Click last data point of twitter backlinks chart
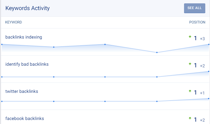This screenshot has height=124, width=210. click(209, 99)
